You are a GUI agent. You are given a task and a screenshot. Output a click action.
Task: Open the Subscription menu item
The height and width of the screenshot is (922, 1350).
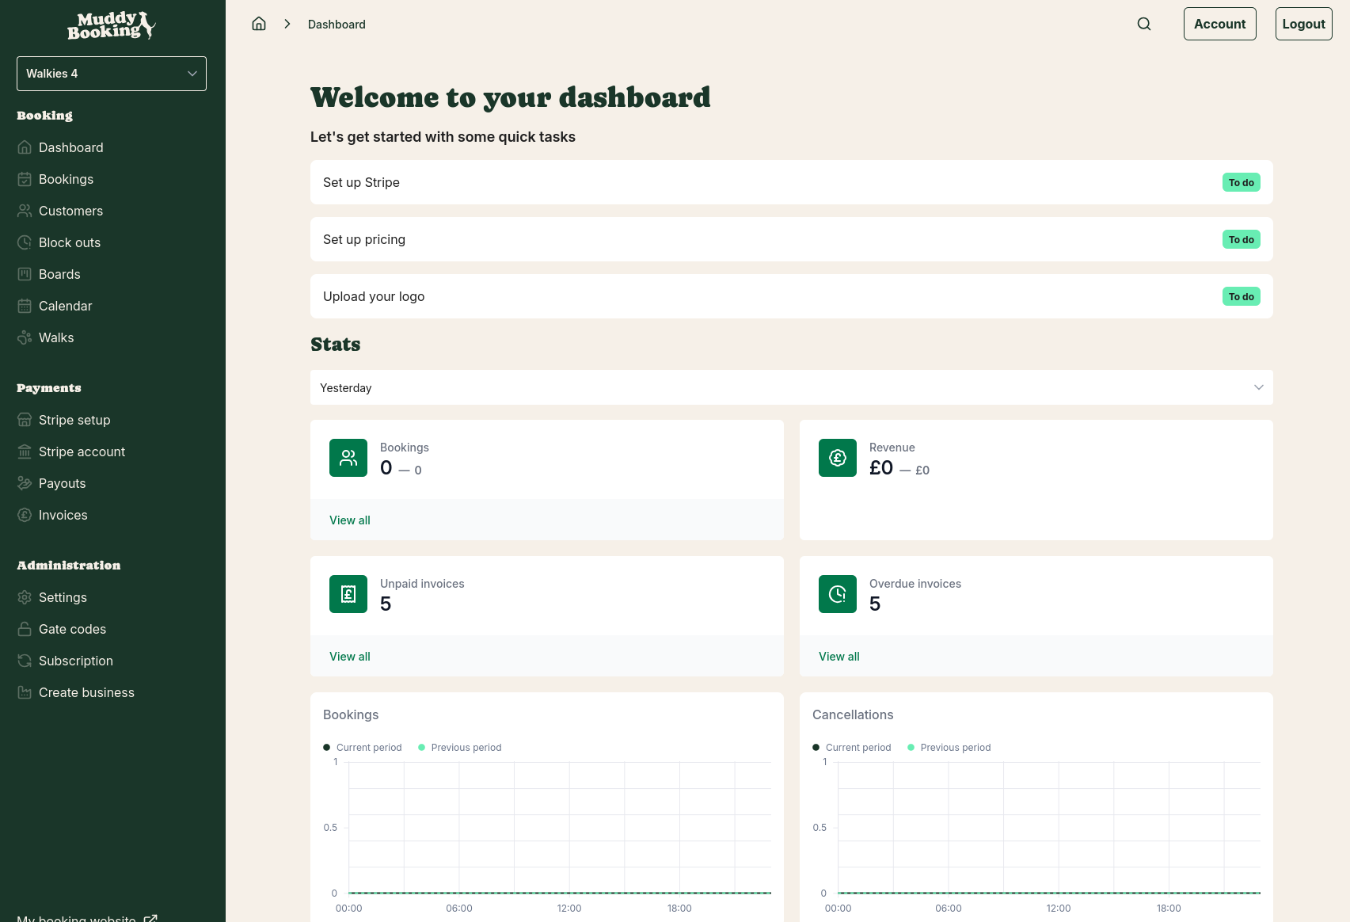pyautogui.click(x=75, y=661)
